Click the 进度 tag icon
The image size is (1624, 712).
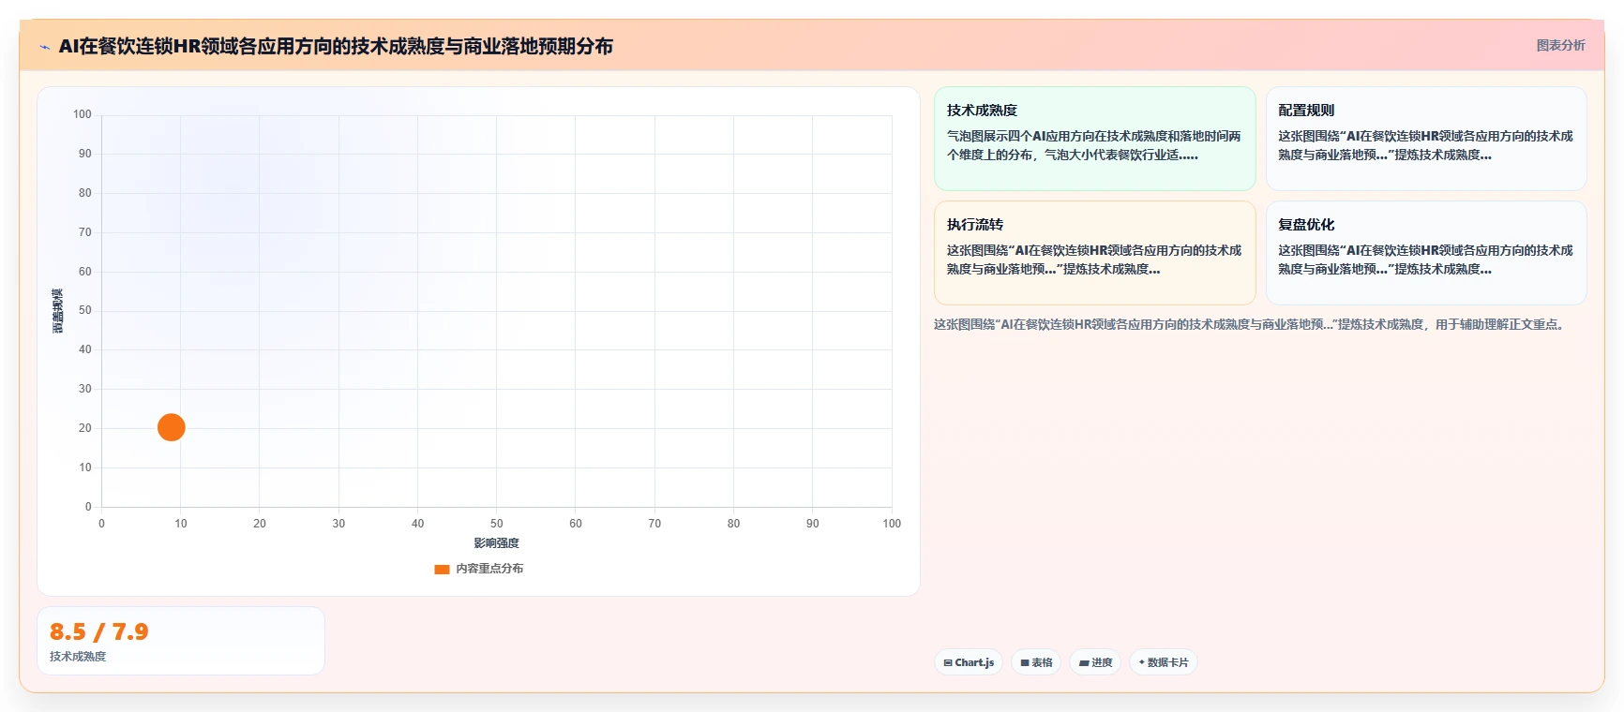click(1084, 662)
